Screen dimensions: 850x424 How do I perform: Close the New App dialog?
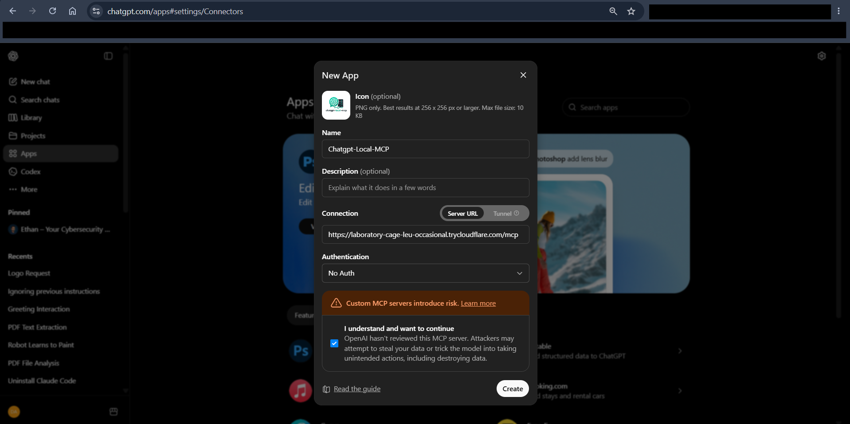[x=523, y=75]
